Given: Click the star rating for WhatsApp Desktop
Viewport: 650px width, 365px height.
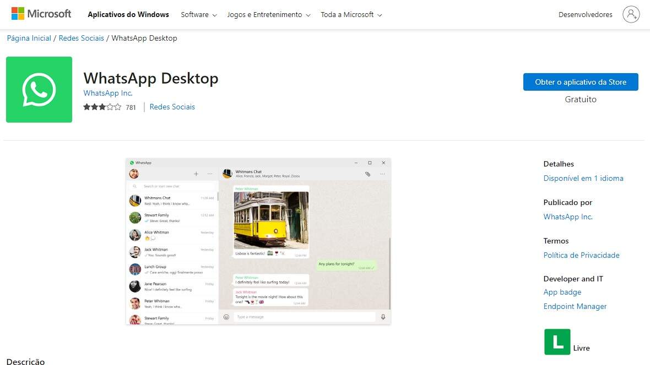Looking at the screenshot, I should tap(102, 107).
